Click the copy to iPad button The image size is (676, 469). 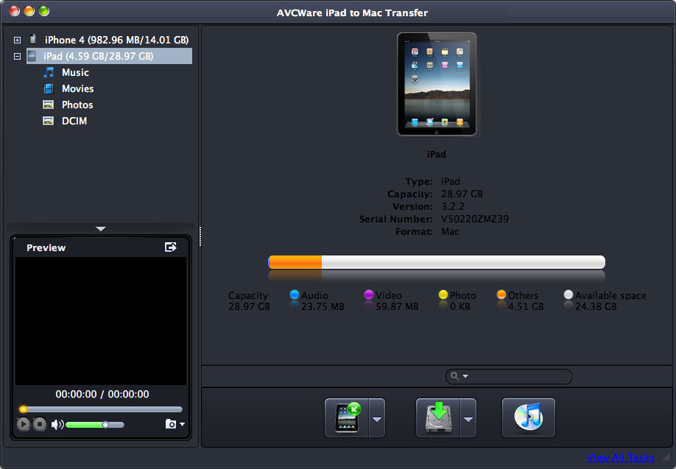pos(347,417)
